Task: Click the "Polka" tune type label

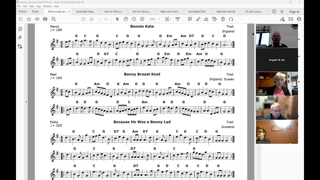Action: tap(54, 122)
